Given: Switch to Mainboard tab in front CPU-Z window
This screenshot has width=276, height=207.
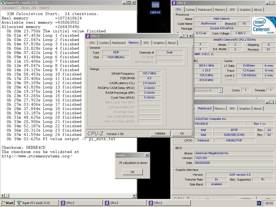Looking at the screenshot, I should coord(119,43).
